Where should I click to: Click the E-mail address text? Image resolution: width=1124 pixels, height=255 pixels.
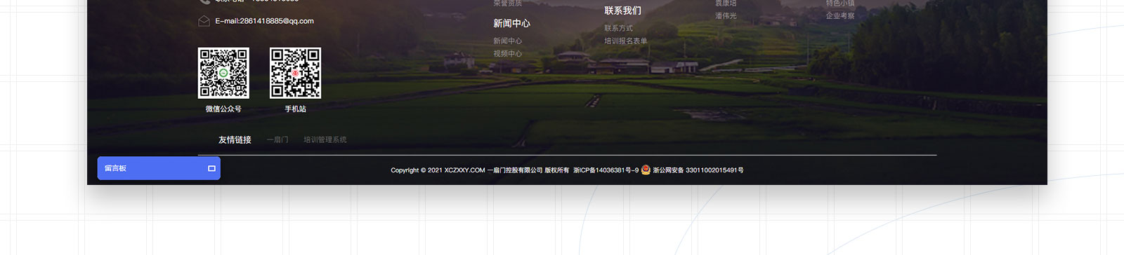point(265,22)
